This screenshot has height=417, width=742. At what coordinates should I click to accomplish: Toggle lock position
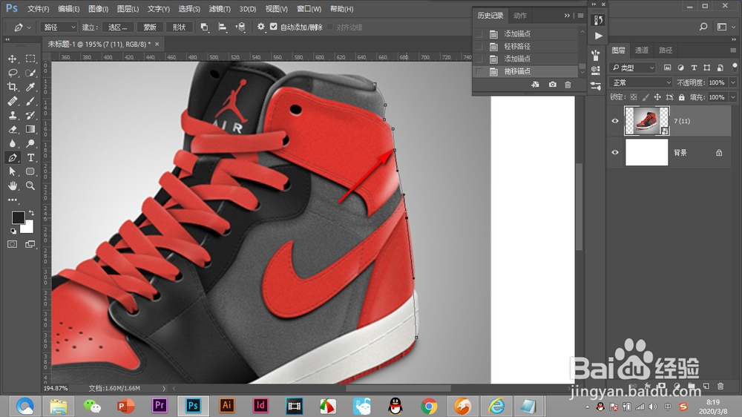click(657, 97)
